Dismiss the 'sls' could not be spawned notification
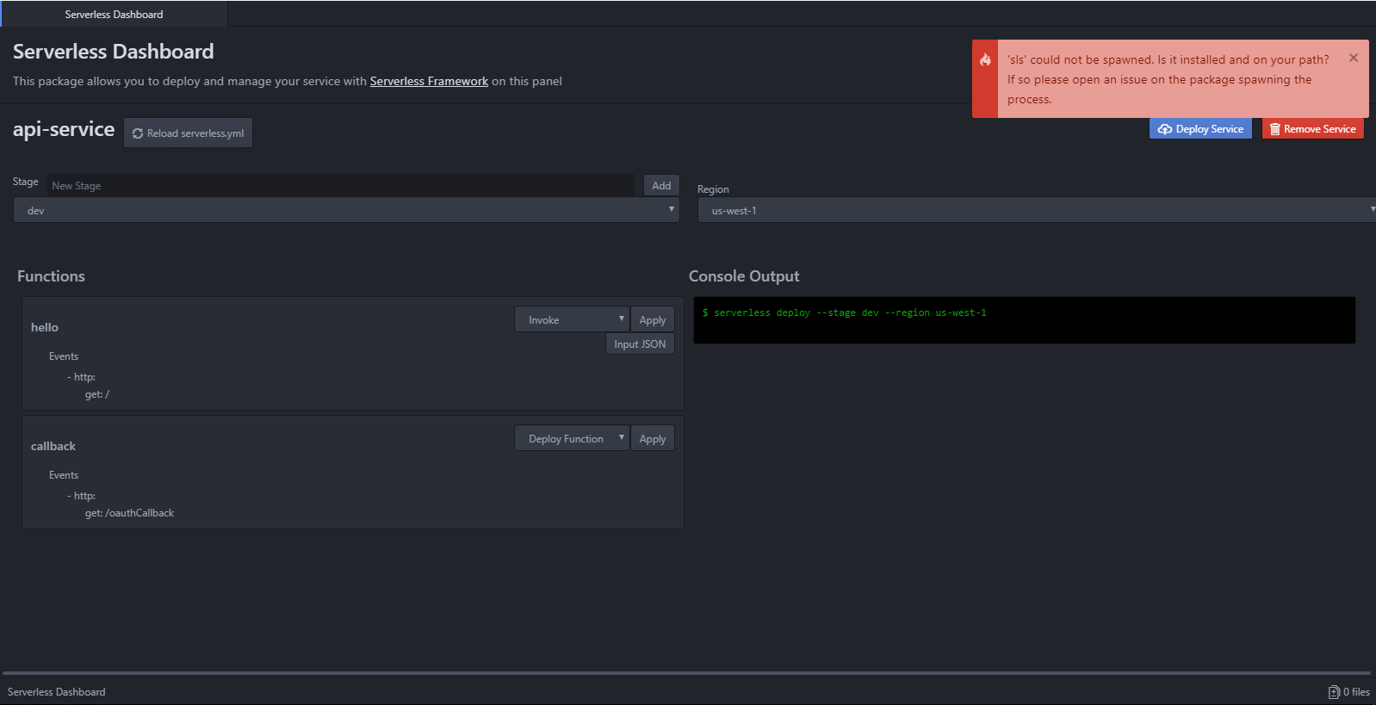 click(1354, 58)
